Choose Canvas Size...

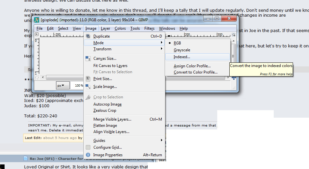(124, 59)
